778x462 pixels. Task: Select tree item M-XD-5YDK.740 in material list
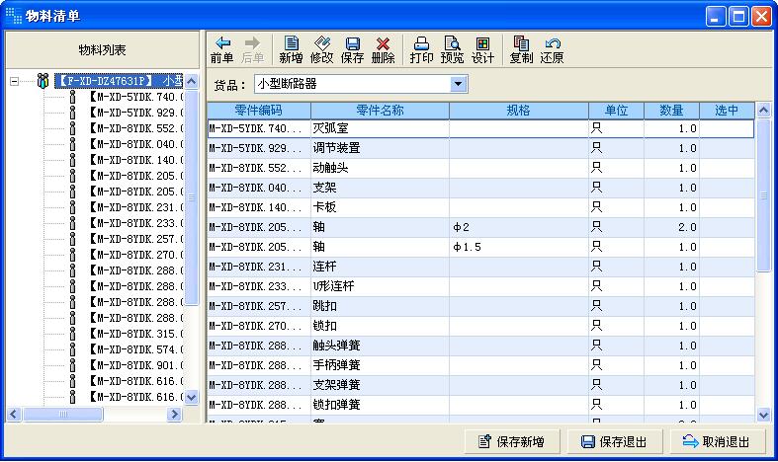(135, 97)
